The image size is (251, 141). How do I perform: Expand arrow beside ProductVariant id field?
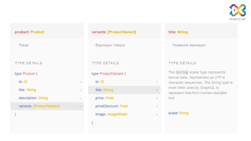pos(157,82)
